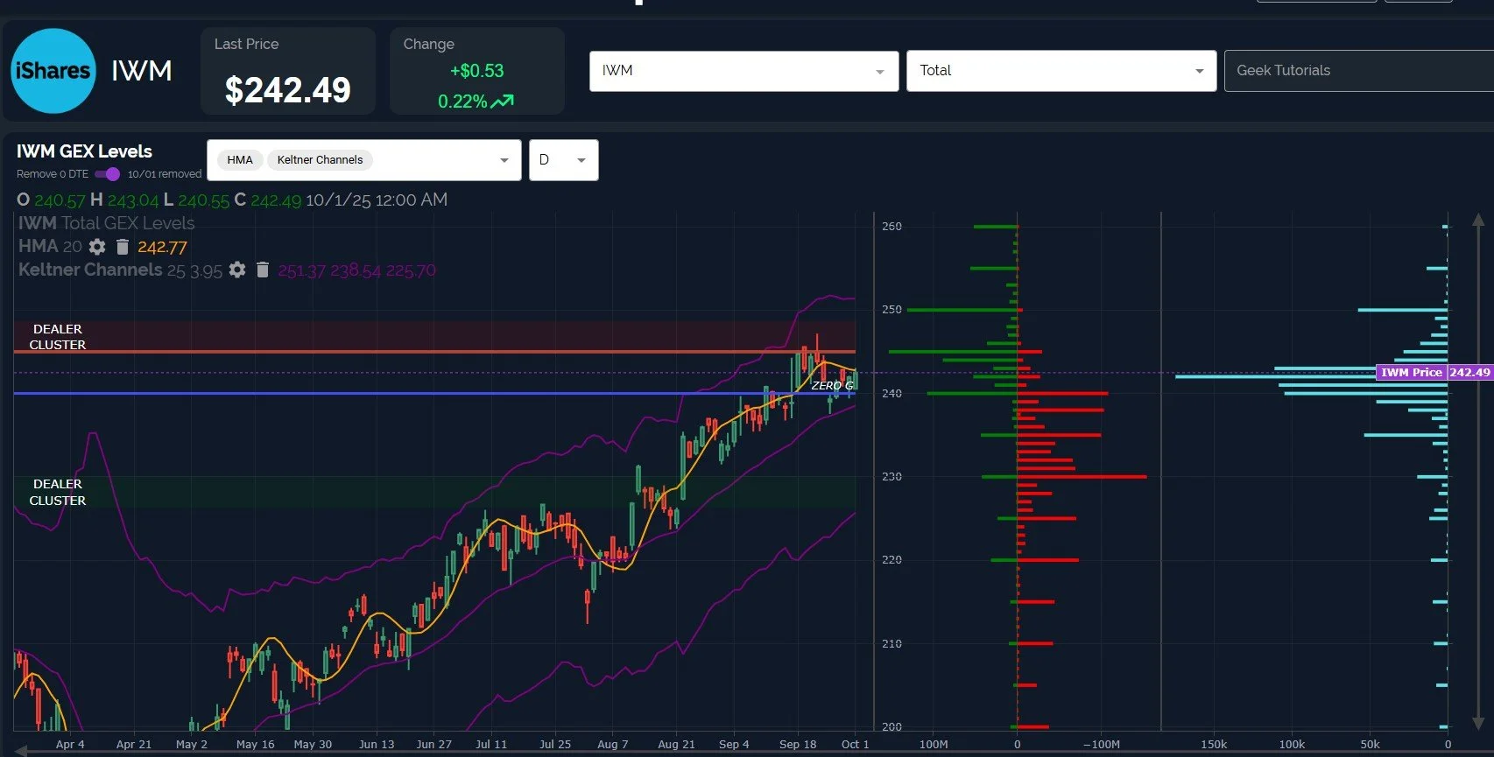Click the HMA value 242.77
This screenshot has height=757, width=1494.
tap(162, 247)
